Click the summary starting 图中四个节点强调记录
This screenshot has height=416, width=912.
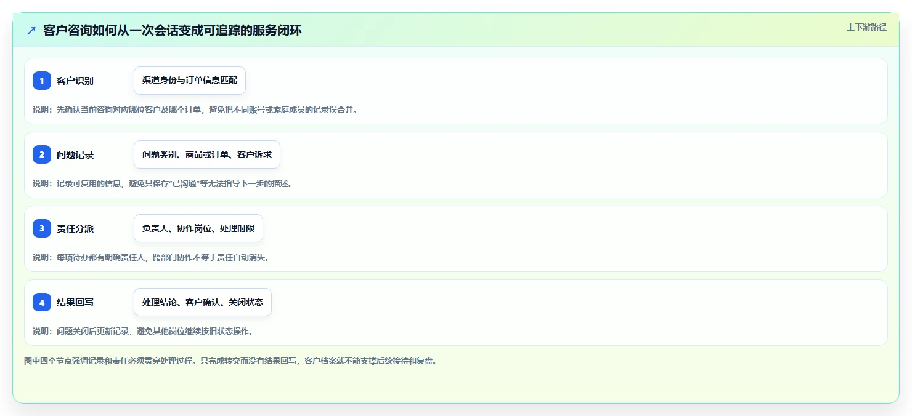tap(230, 361)
